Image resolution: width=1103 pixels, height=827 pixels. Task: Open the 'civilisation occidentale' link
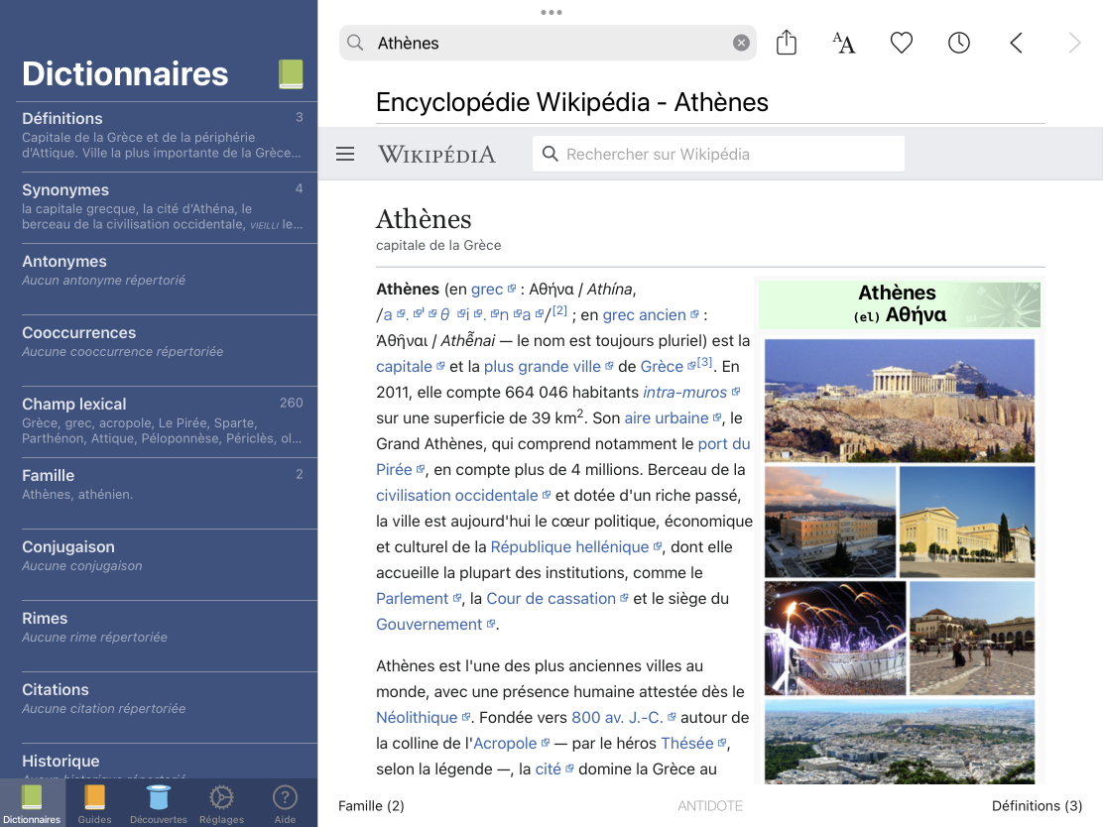coord(456,495)
